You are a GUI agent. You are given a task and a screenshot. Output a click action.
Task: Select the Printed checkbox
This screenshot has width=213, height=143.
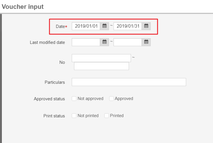(x=107, y=116)
